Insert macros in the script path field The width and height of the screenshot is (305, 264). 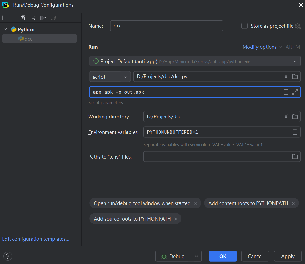[286, 77]
